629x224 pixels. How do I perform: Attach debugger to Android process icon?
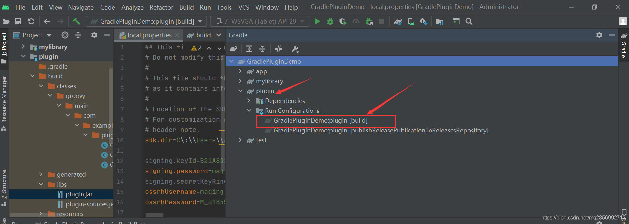click(369, 22)
